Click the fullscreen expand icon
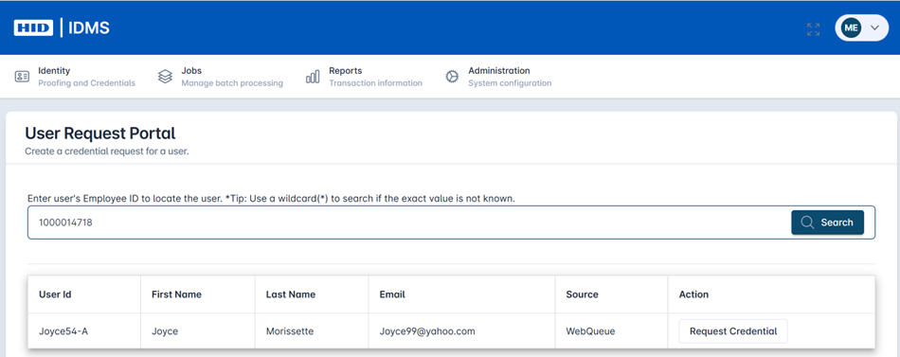This screenshot has height=357, width=900. pyautogui.click(x=813, y=30)
